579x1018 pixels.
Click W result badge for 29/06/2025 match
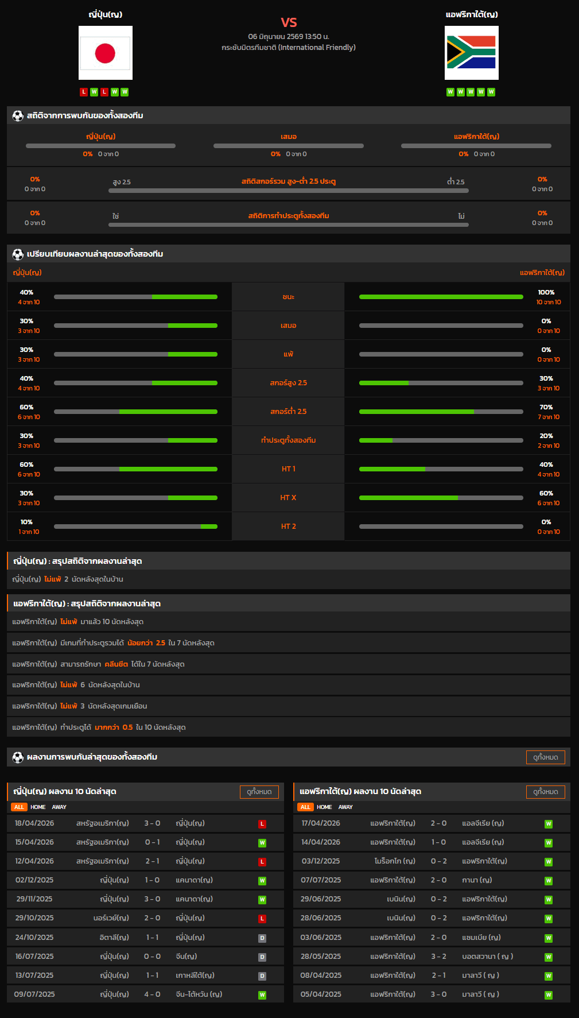[x=549, y=900]
